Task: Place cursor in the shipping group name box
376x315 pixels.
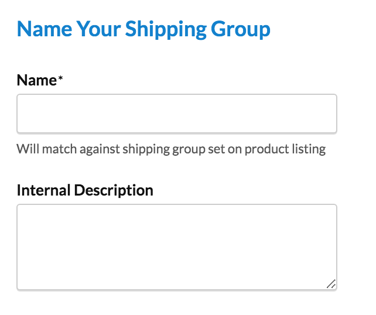Action: [176, 114]
